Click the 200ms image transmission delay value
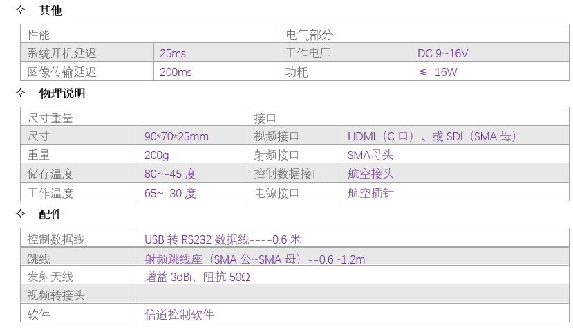Viewport: 573px width, 328px height. pos(176,72)
